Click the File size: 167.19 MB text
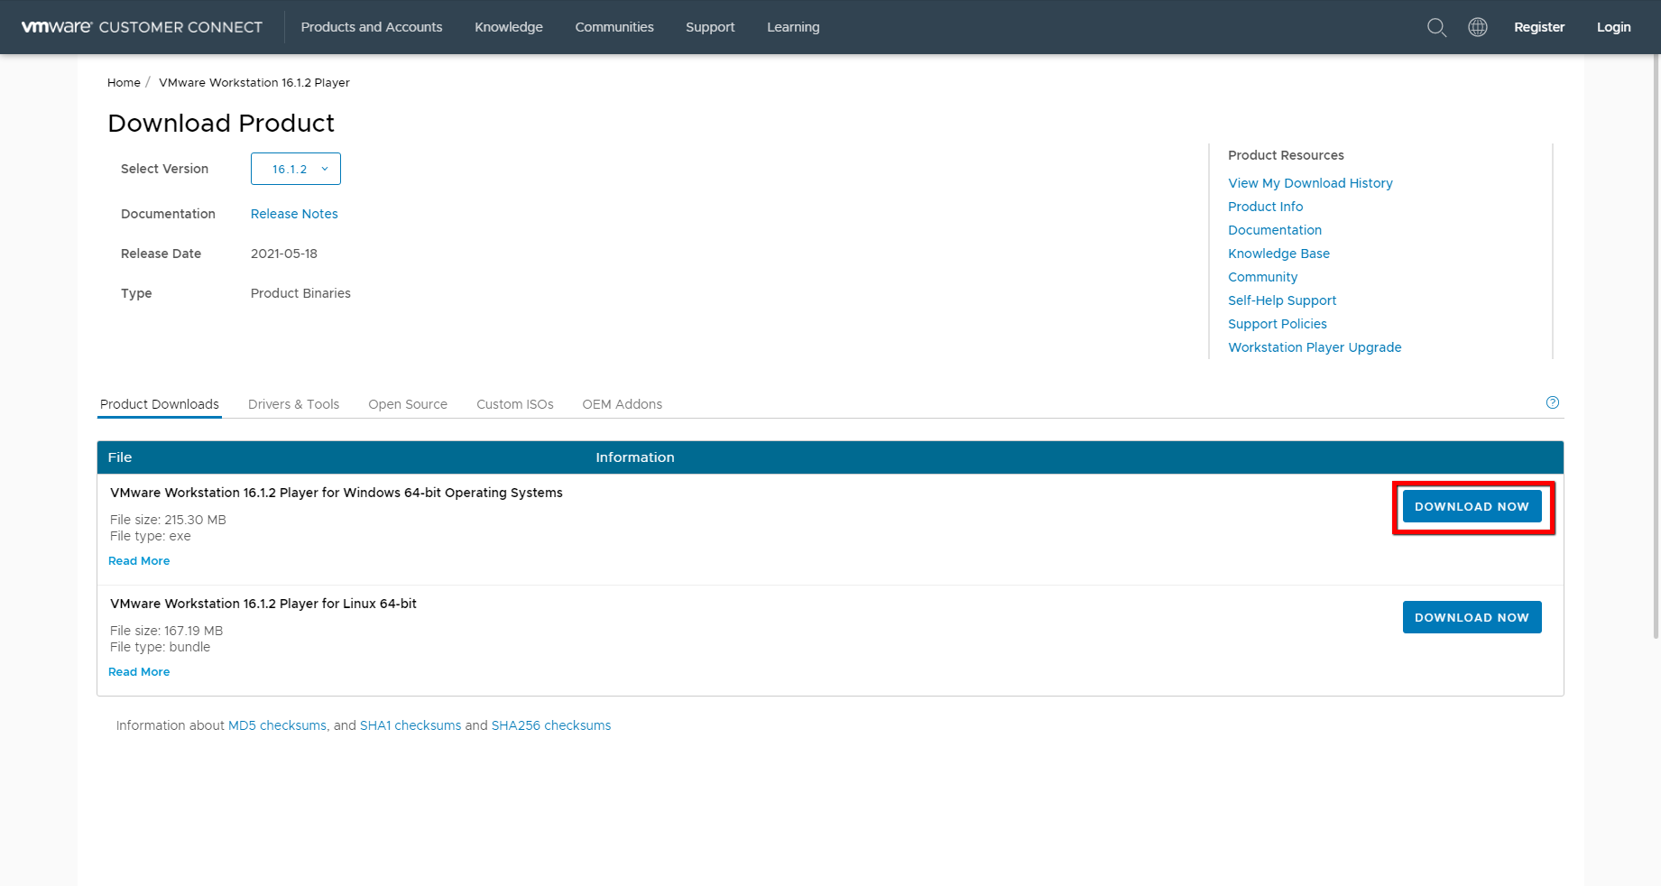 (166, 631)
